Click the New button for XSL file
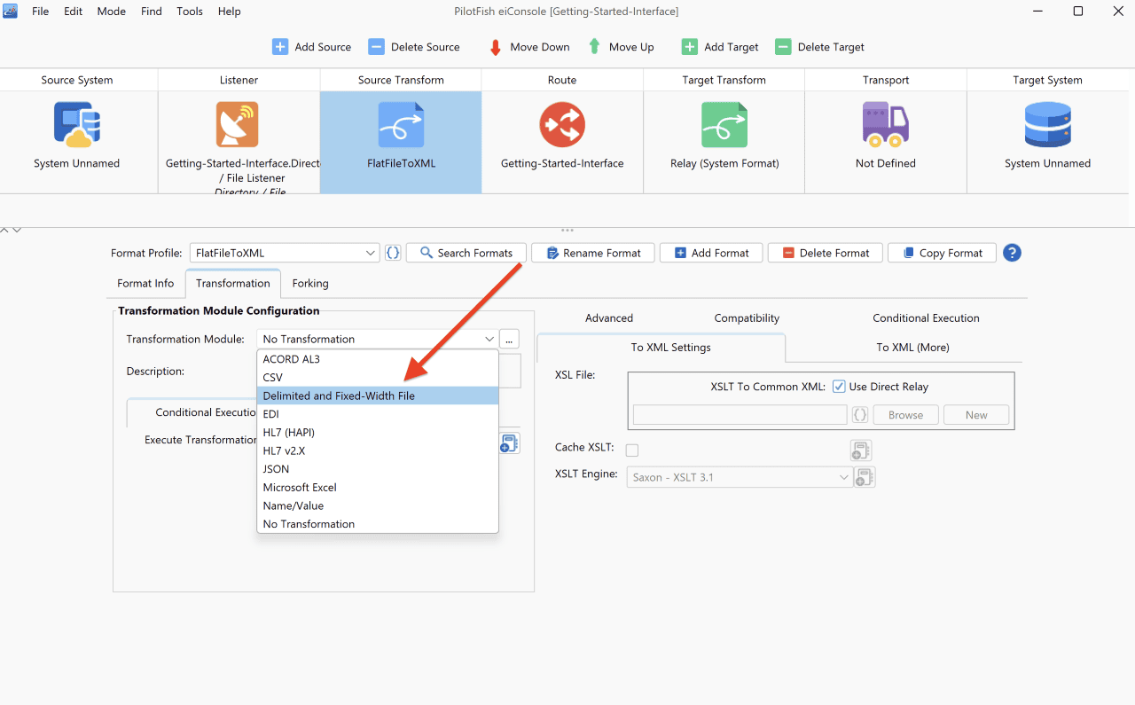 976,415
